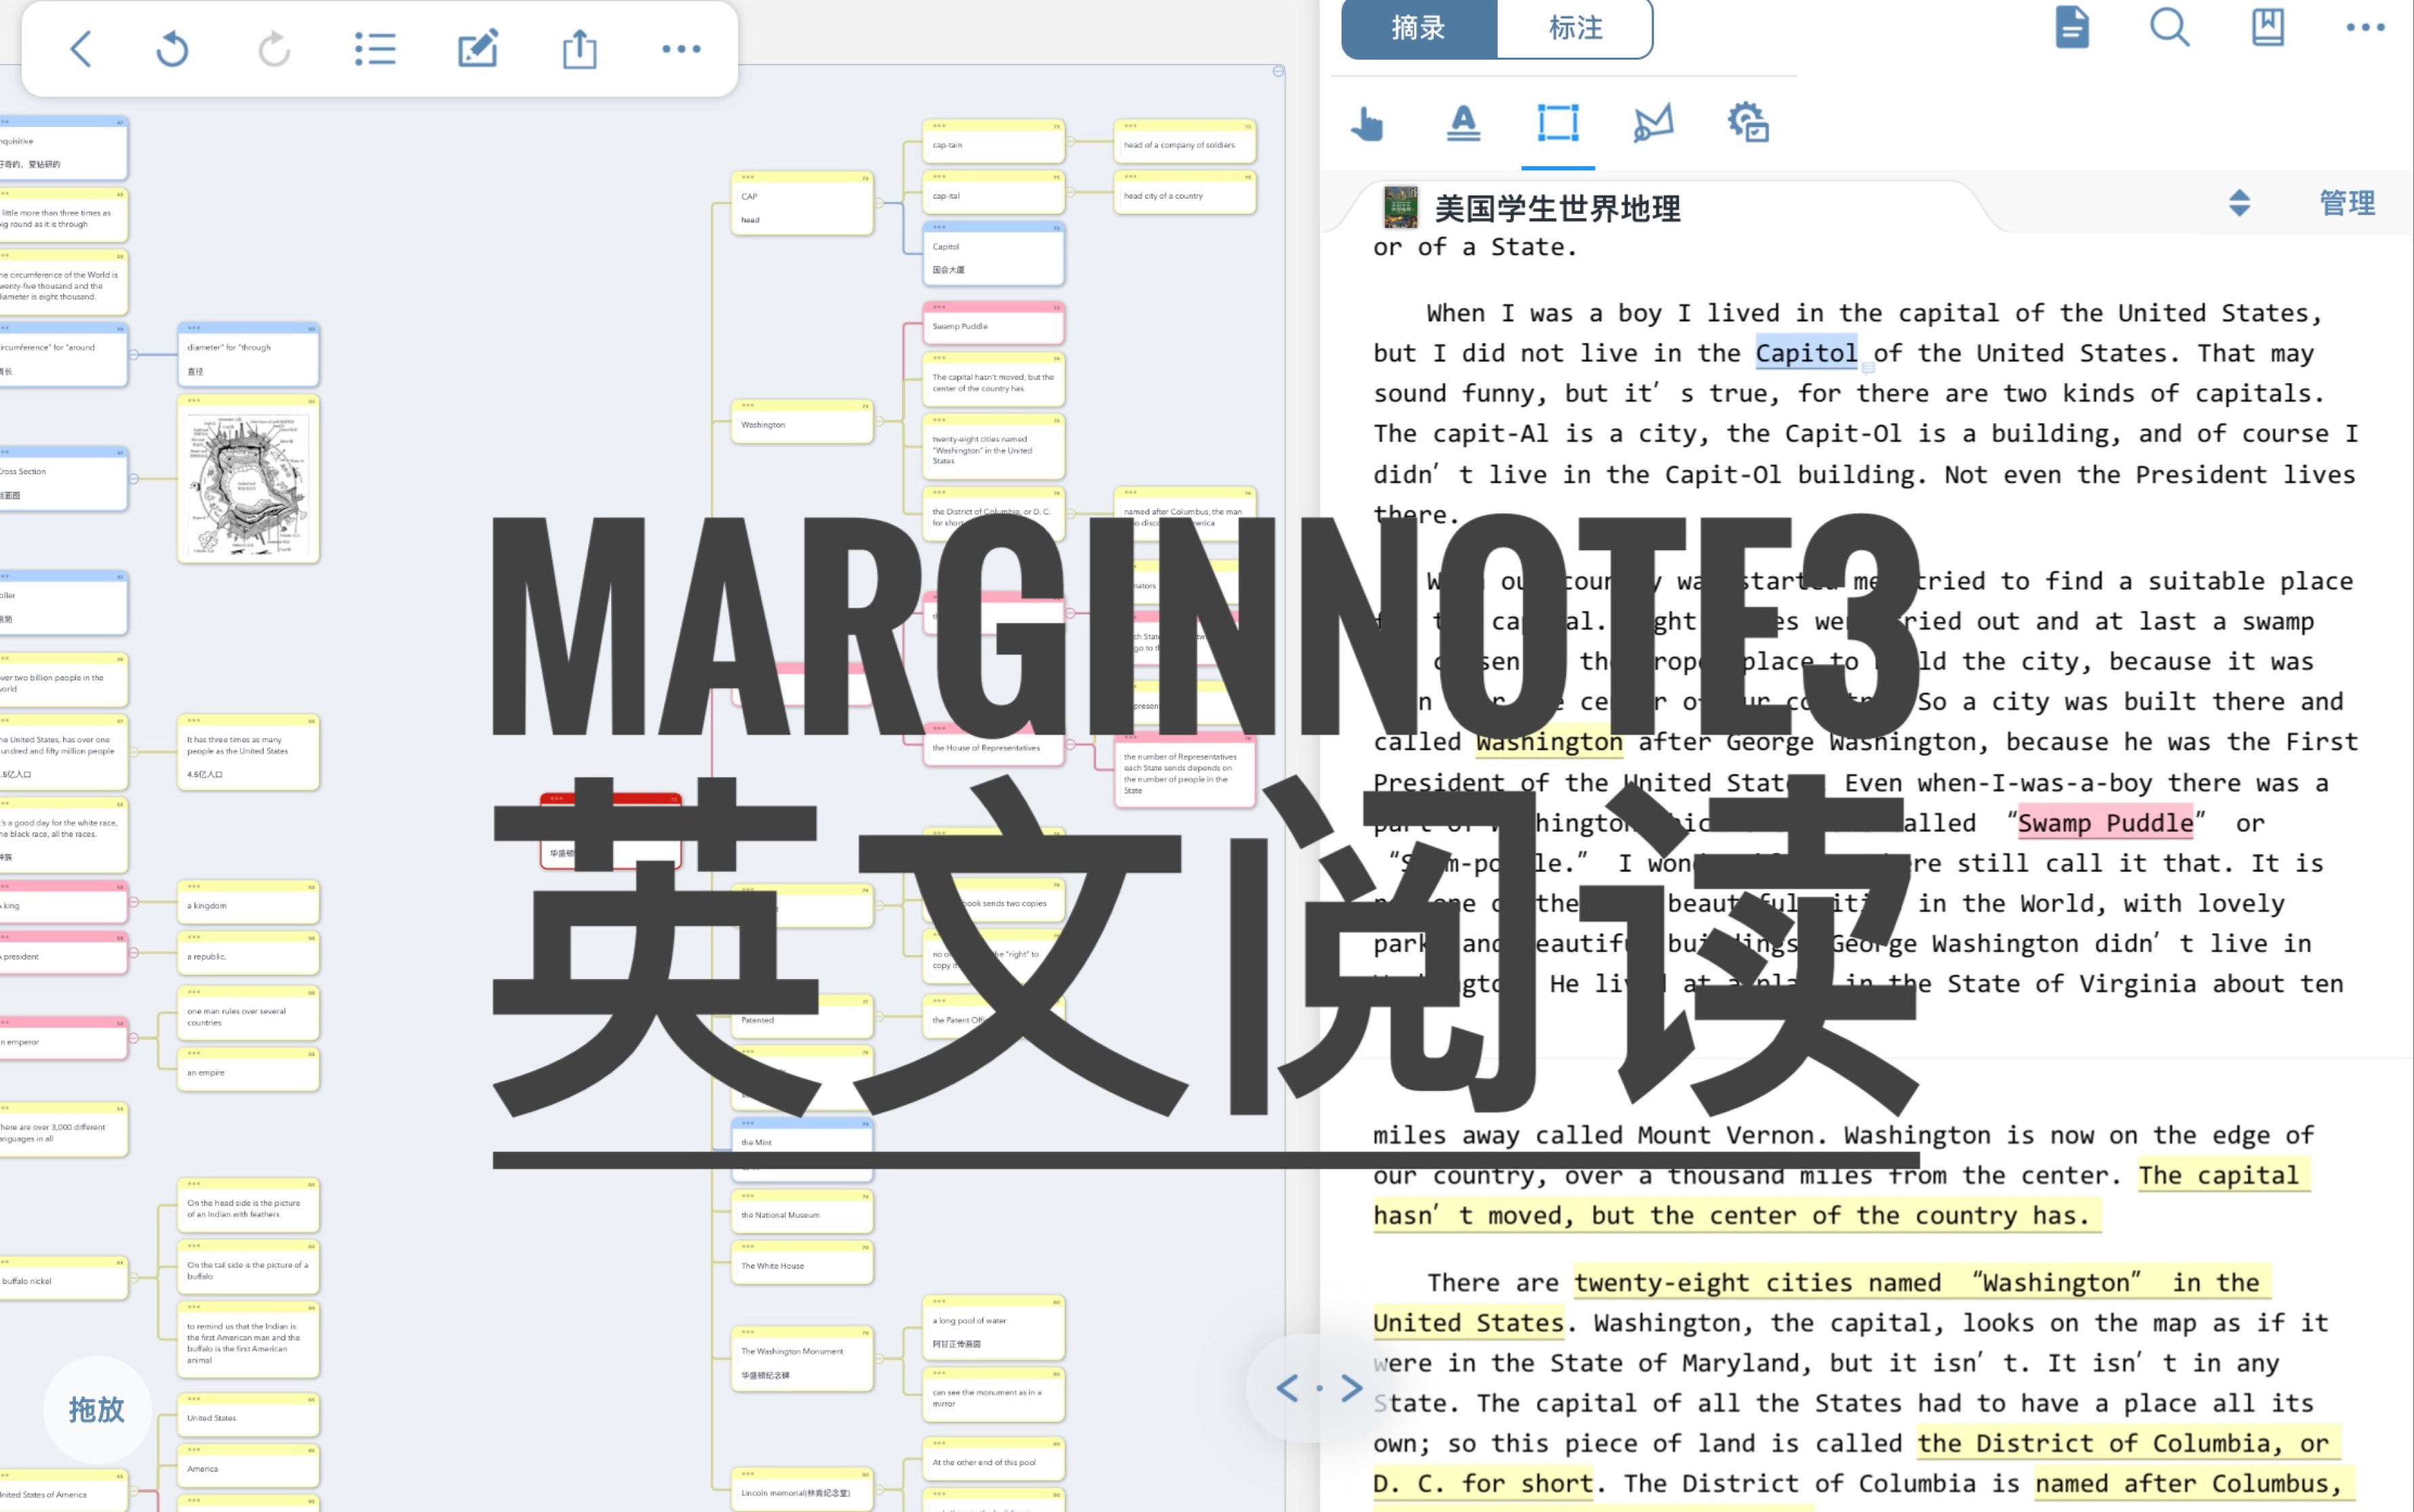Select the 'a kingdom' mind map node
Screen dimensions: 2414x1512
pyautogui.click(x=249, y=903)
